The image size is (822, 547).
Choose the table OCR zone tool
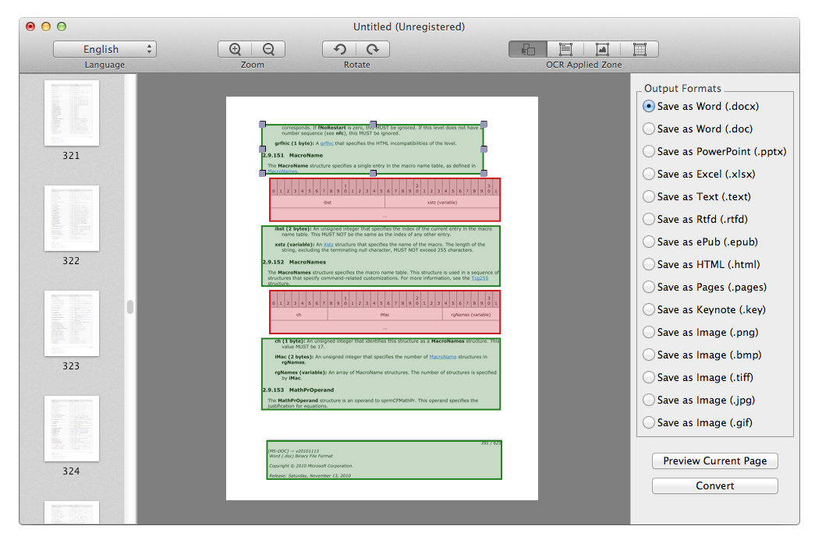640,49
